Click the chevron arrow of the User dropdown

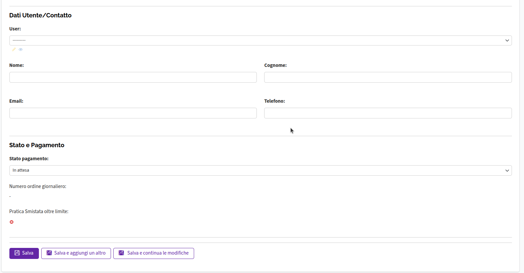pos(507,40)
